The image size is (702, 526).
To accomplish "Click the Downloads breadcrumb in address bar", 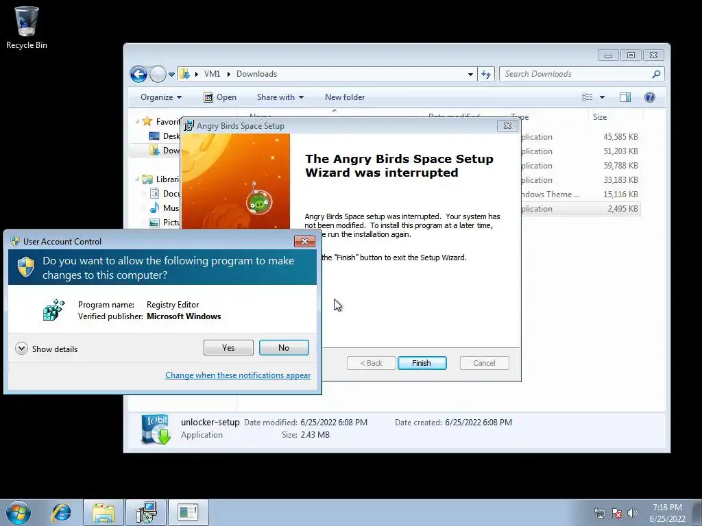I will (x=256, y=74).
